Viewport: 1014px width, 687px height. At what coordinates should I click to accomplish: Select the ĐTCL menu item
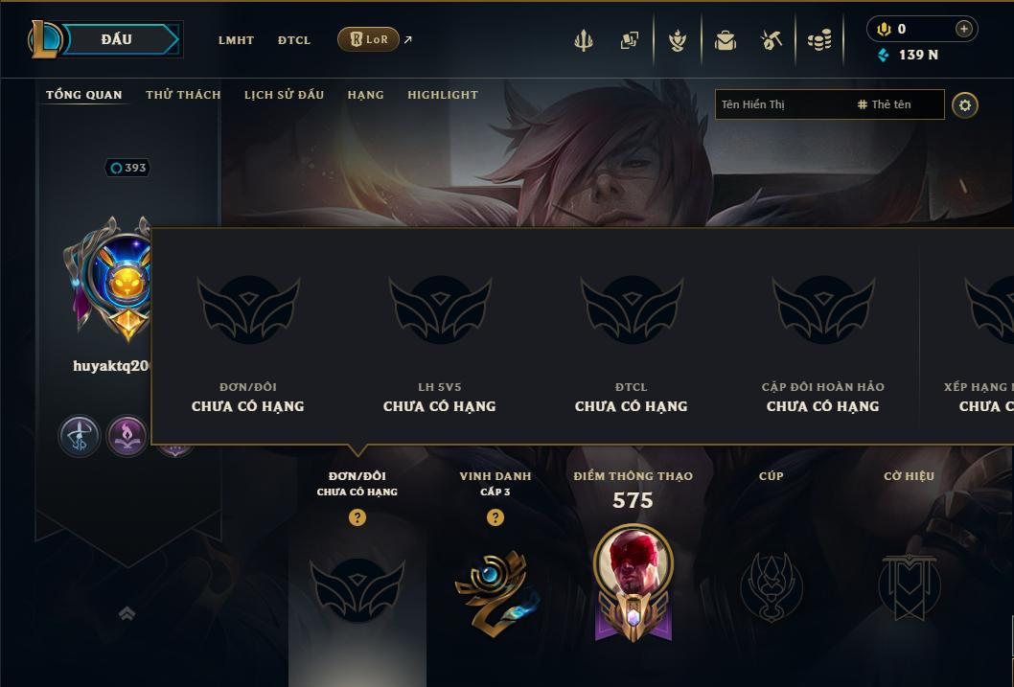pos(294,40)
